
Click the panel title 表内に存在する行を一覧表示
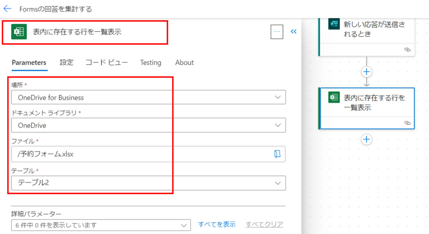click(x=77, y=32)
